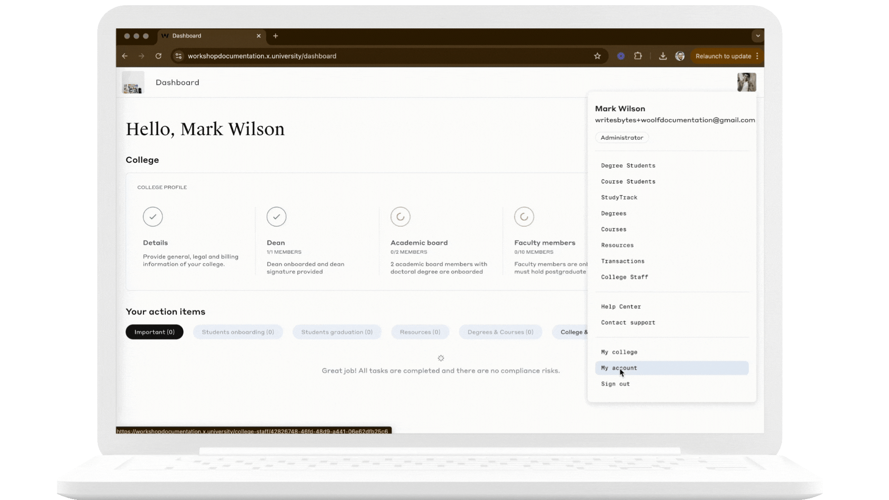Click the site info icon in address bar
This screenshot has width=889, height=500.
178,56
